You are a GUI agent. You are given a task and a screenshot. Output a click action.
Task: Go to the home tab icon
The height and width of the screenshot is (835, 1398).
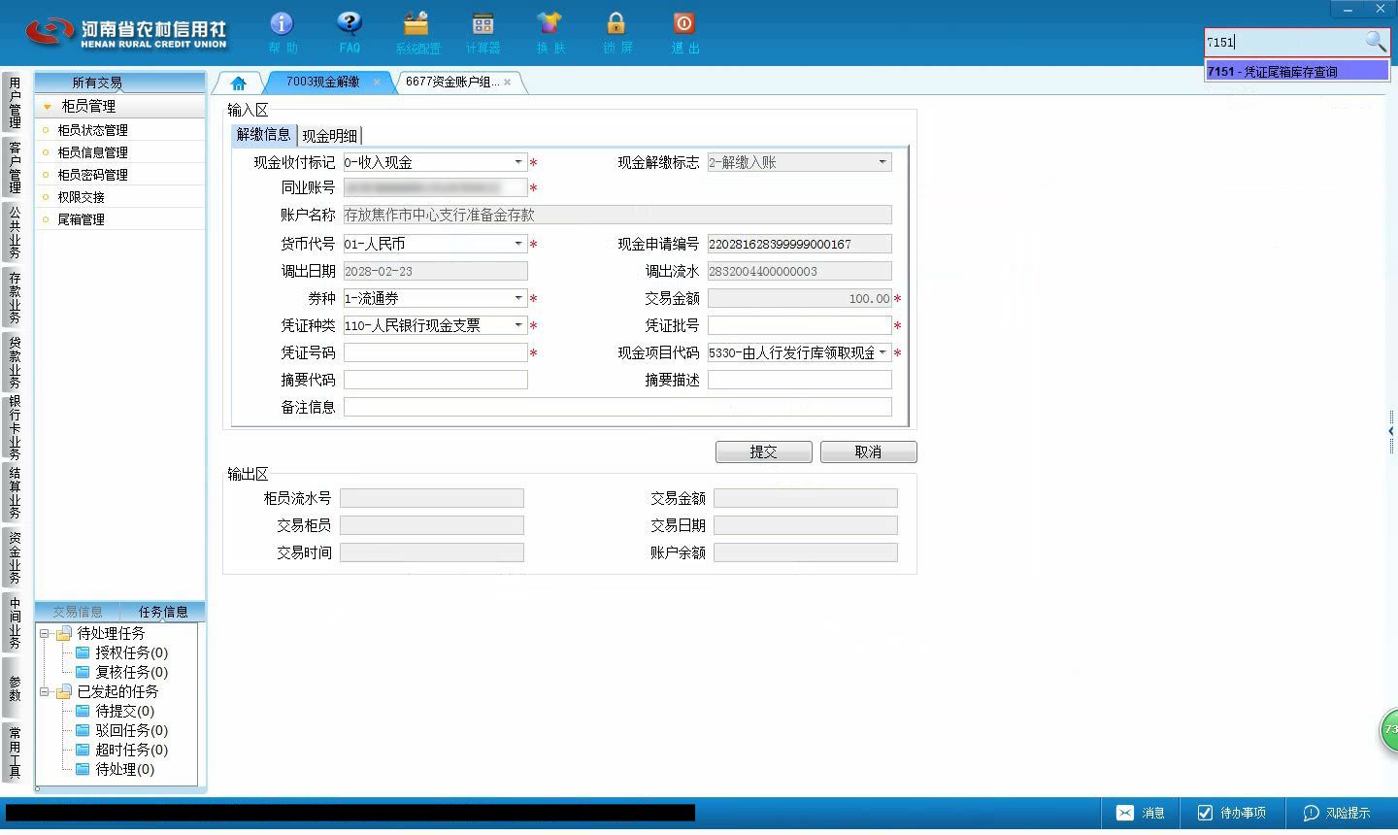238,83
